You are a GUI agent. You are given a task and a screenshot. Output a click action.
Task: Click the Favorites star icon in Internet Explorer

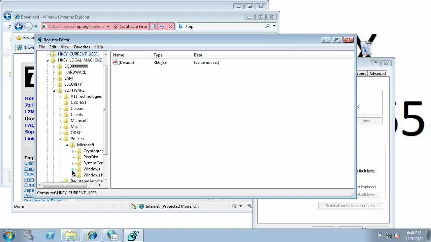click(x=19, y=38)
